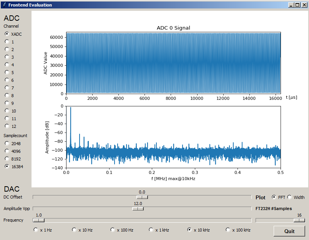The height and width of the screenshot is (240, 309).
Task: Choose ADC channel 7
Action: click(x=7, y=88)
